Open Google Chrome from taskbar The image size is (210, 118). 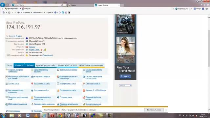[x=60, y=115]
